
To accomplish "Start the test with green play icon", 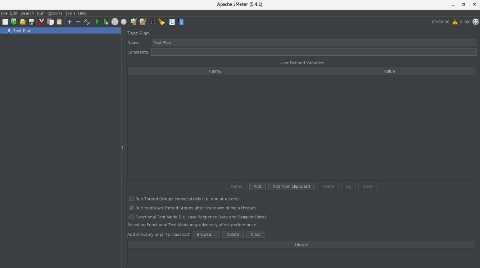I will [97, 22].
